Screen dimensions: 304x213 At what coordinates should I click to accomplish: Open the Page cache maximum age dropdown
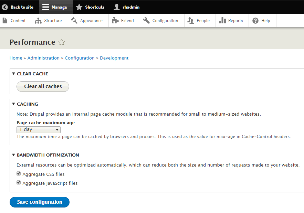[38, 129]
